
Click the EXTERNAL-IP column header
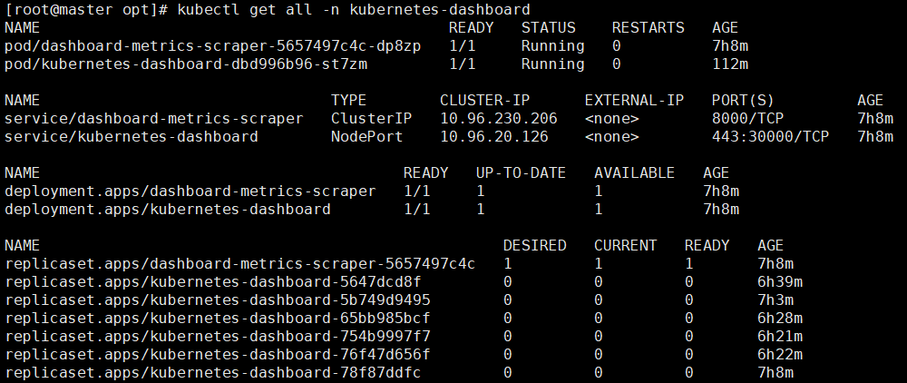tap(635, 101)
